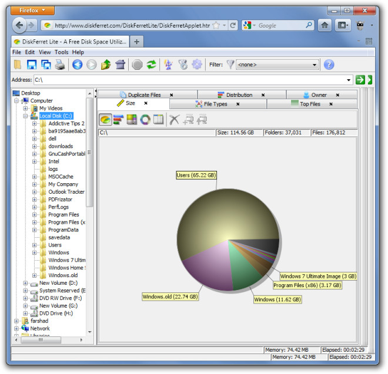Click the blue Back arrow in DiskFerret toolbar
Image resolution: width=388 pixels, height=374 pixels.
(x=77, y=65)
